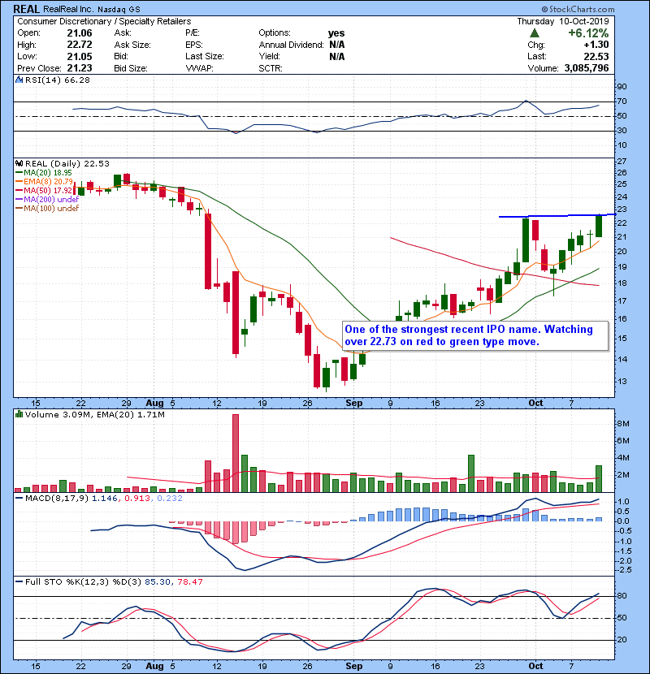Click the Last price 22.53
The height and width of the screenshot is (674, 650).
tap(596, 56)
